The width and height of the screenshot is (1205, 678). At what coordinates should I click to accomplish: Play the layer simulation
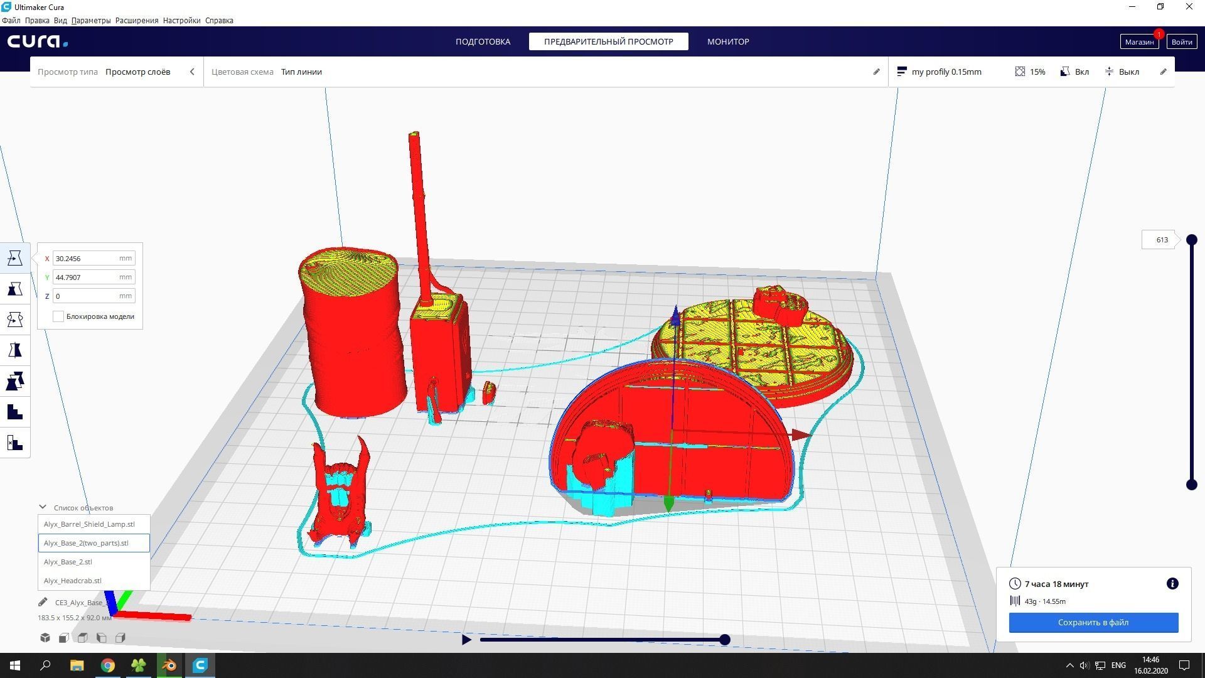coord(466,640)
